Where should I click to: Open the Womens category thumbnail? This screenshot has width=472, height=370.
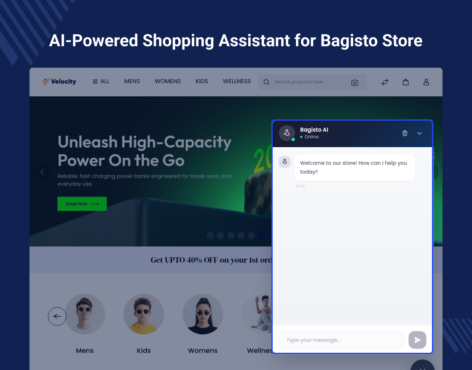coord(203,314)
